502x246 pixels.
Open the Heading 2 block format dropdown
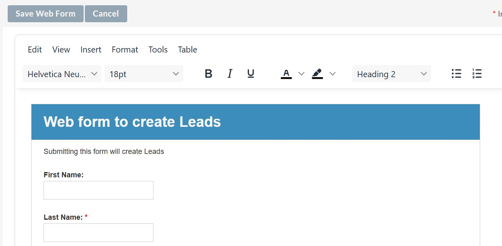pos(391,74)
